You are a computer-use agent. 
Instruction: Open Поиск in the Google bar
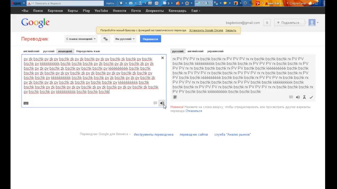[38, 11]
